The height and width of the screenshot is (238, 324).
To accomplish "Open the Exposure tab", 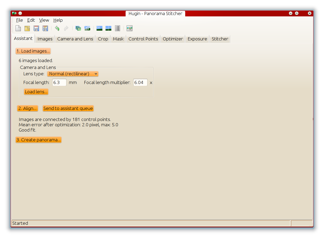I will coord(197,39).
